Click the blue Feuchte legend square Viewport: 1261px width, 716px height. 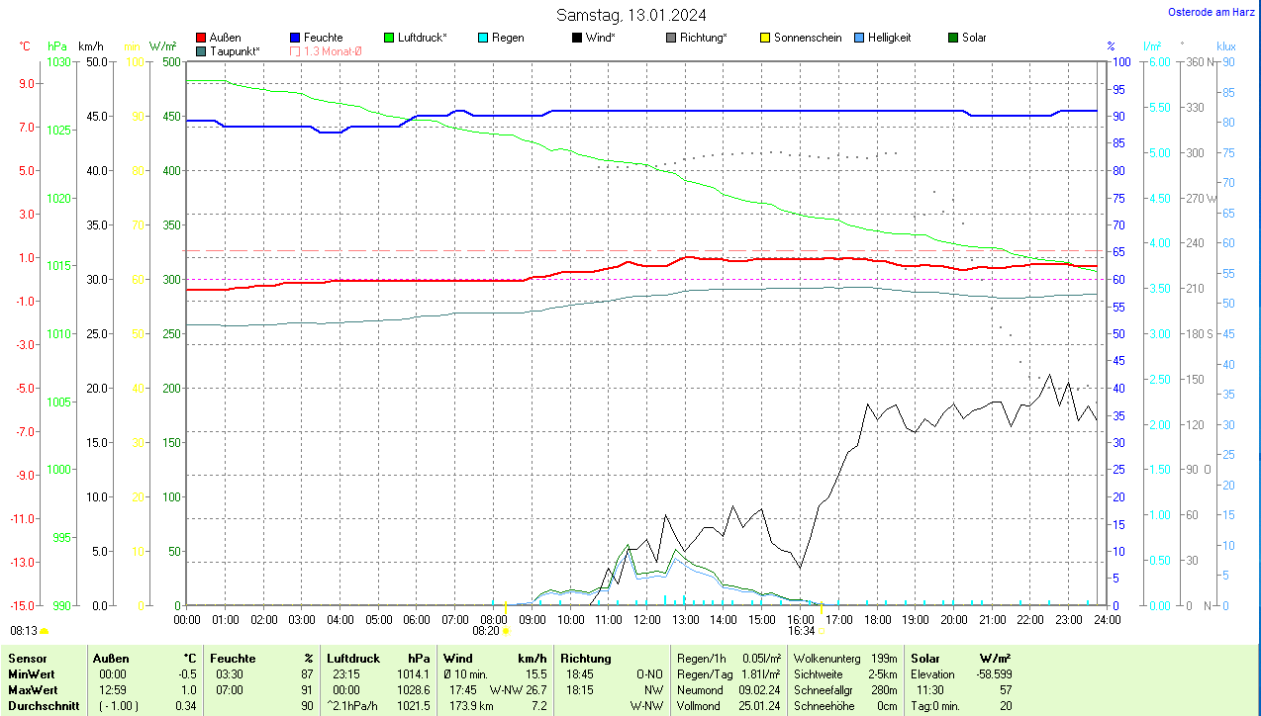(296, 38)
